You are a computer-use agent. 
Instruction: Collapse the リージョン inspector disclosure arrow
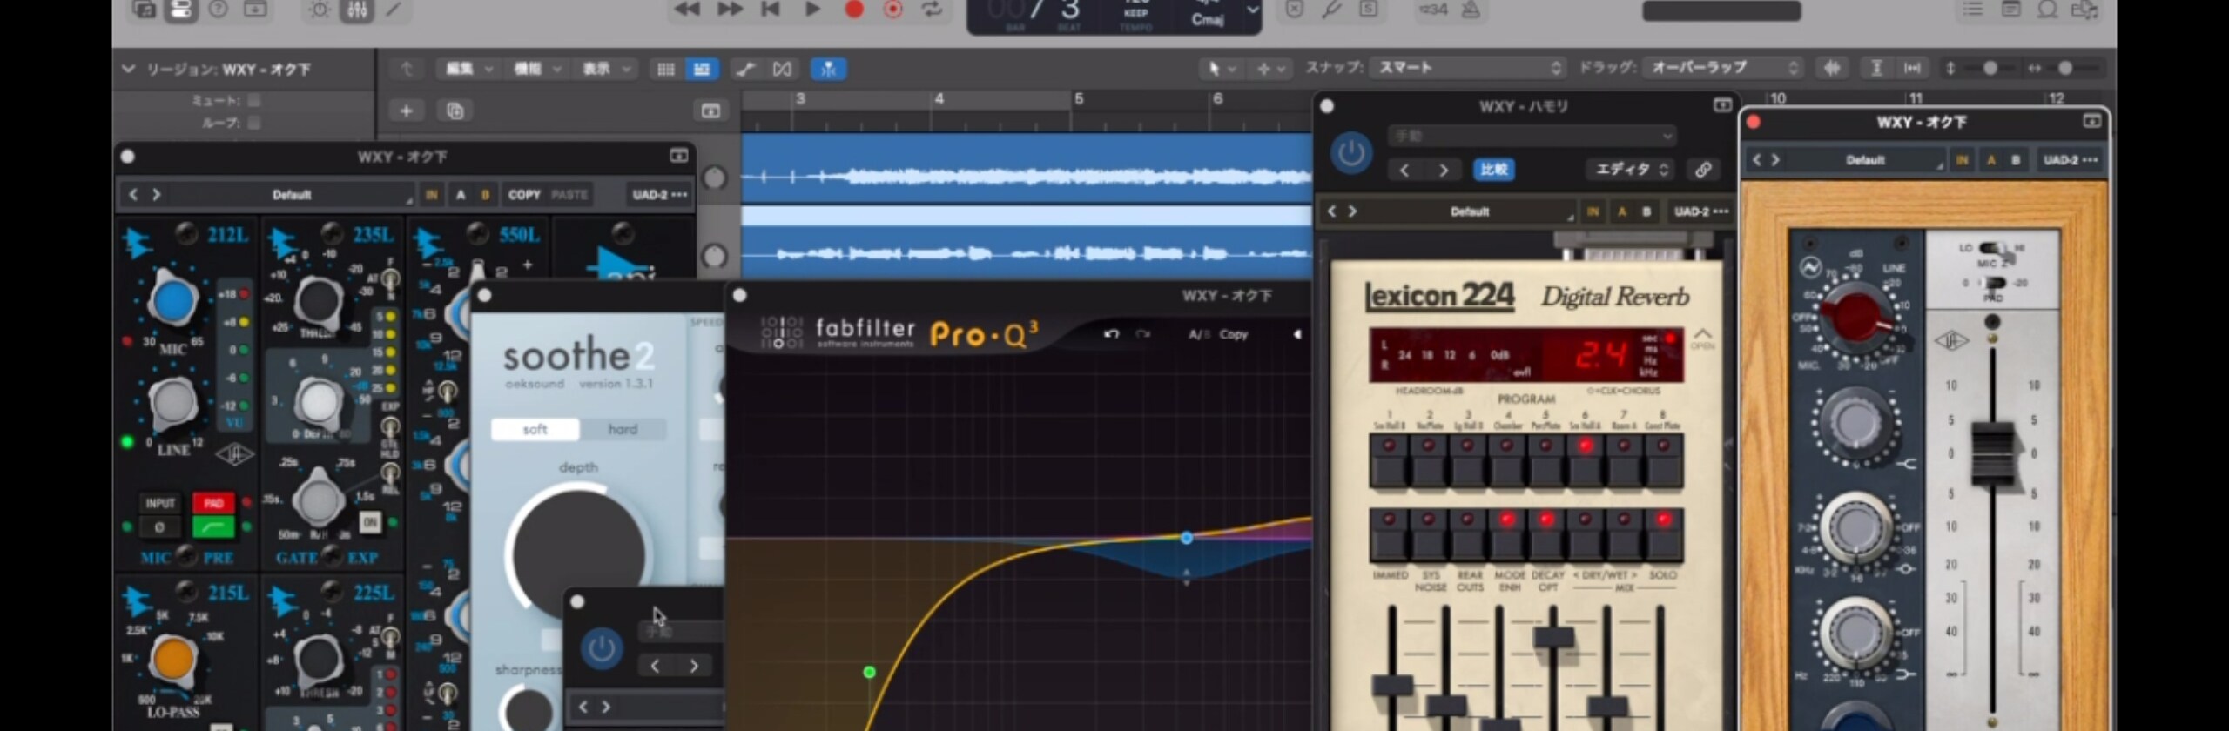(129, 69)
